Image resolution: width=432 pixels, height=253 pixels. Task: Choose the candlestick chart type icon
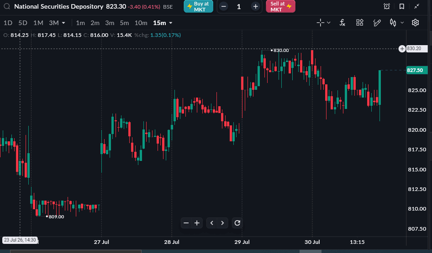[x=393, y=23]
